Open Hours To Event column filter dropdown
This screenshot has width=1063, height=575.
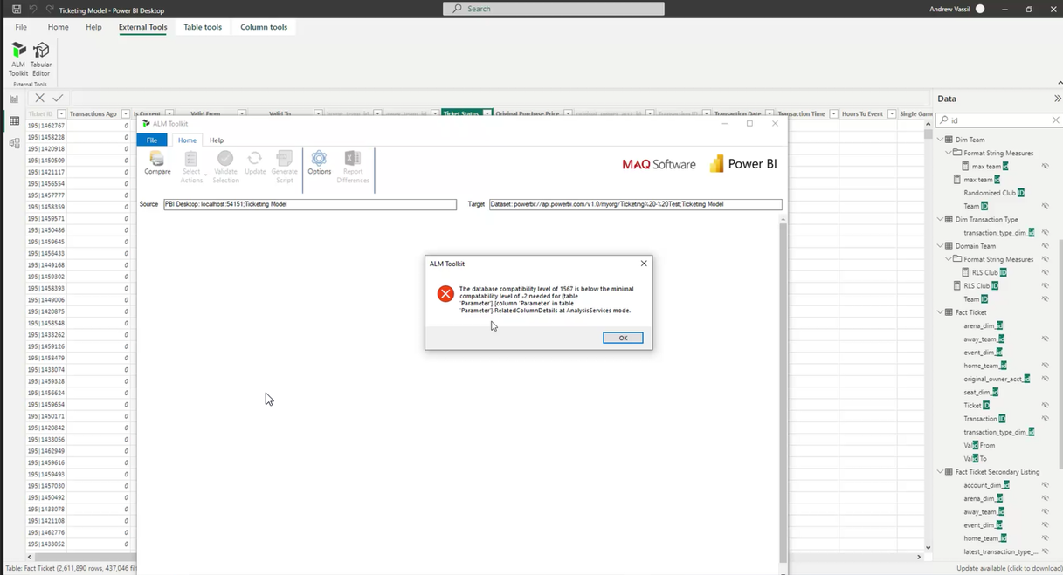tap(891, 113)
